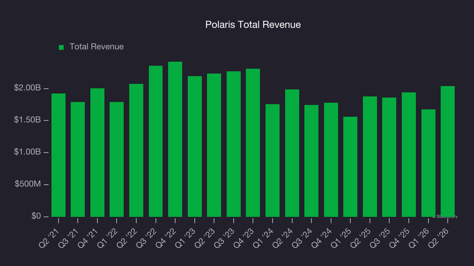Viewport: 474px width, 266px height.
Task: Select the Q1 '26 revenue bar
Action: (x=428, y=163)
